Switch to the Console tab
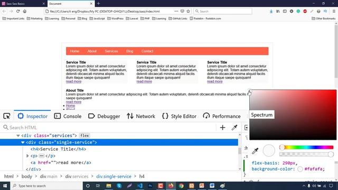Image resolution: width=338 pixels, height=190 pixels. pos(68,116)
